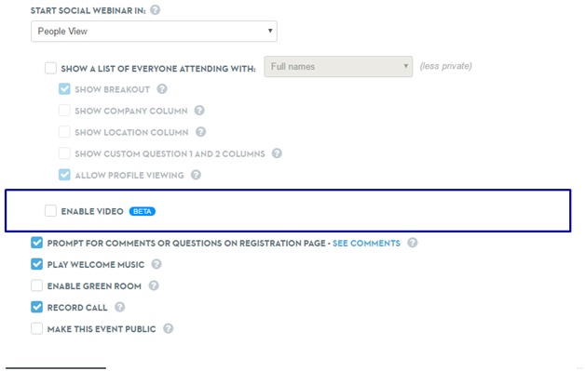Open help icon next to Play Welcome Music

(x=156, y=264)
